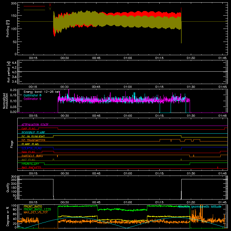Select the dim AAZ_FLAG label
Viewport: 231px width, 231px height.
point(28,160)
